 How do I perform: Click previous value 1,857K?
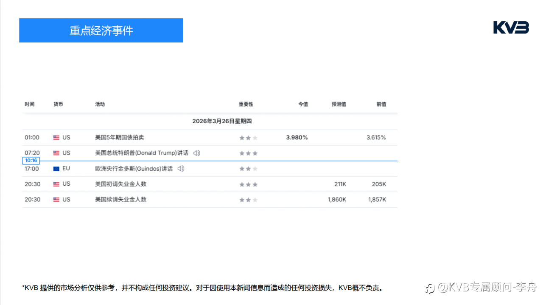tap(377, 200)
